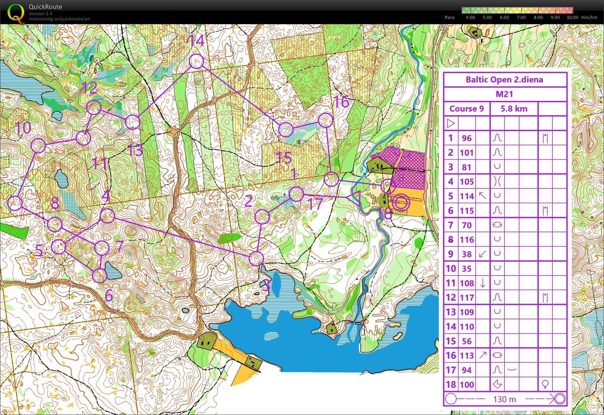Click control circle 13 on the map
The image size is (604, 415).
pyautogui.click(x=133, y=122)
